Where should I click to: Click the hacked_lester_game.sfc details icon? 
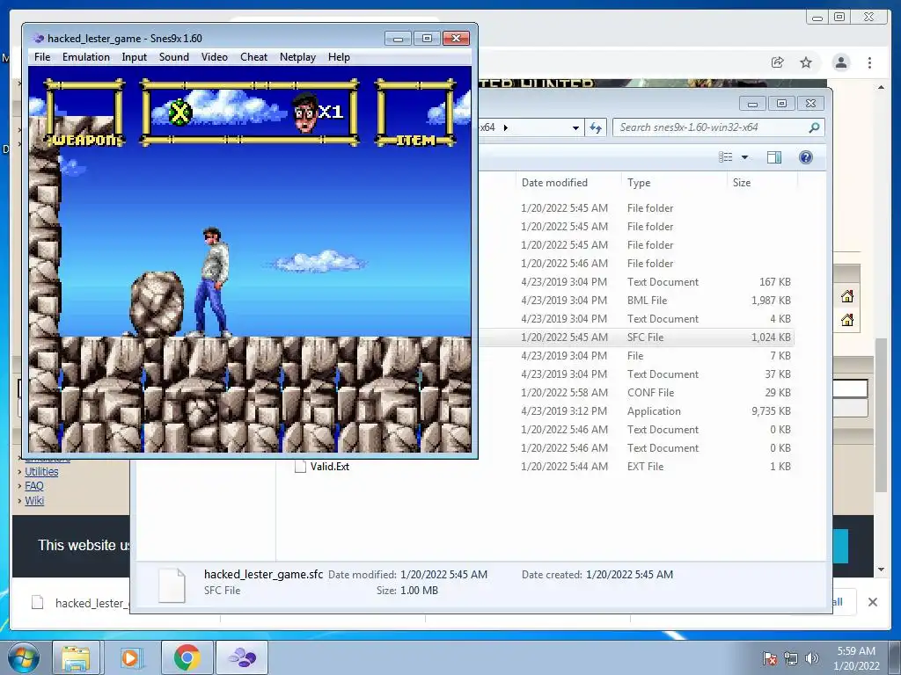(x=172, y=585)
